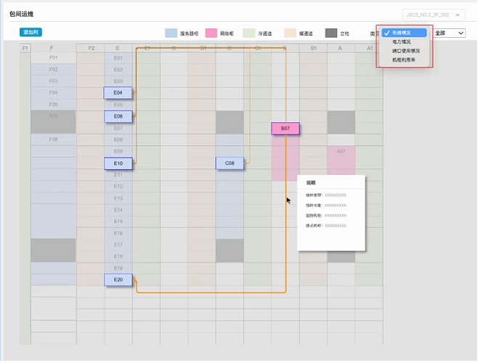Screen dimensions: 478x363
Task: Click the F08 cell in column F
Action: pos(53,139)
